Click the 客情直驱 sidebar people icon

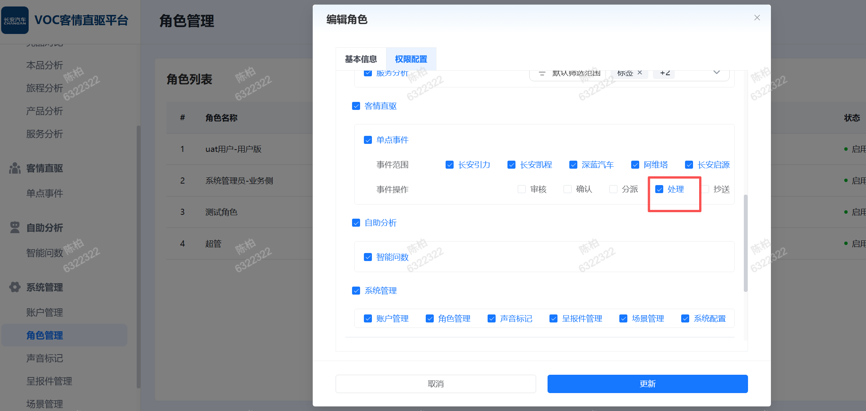pos(15,168)
